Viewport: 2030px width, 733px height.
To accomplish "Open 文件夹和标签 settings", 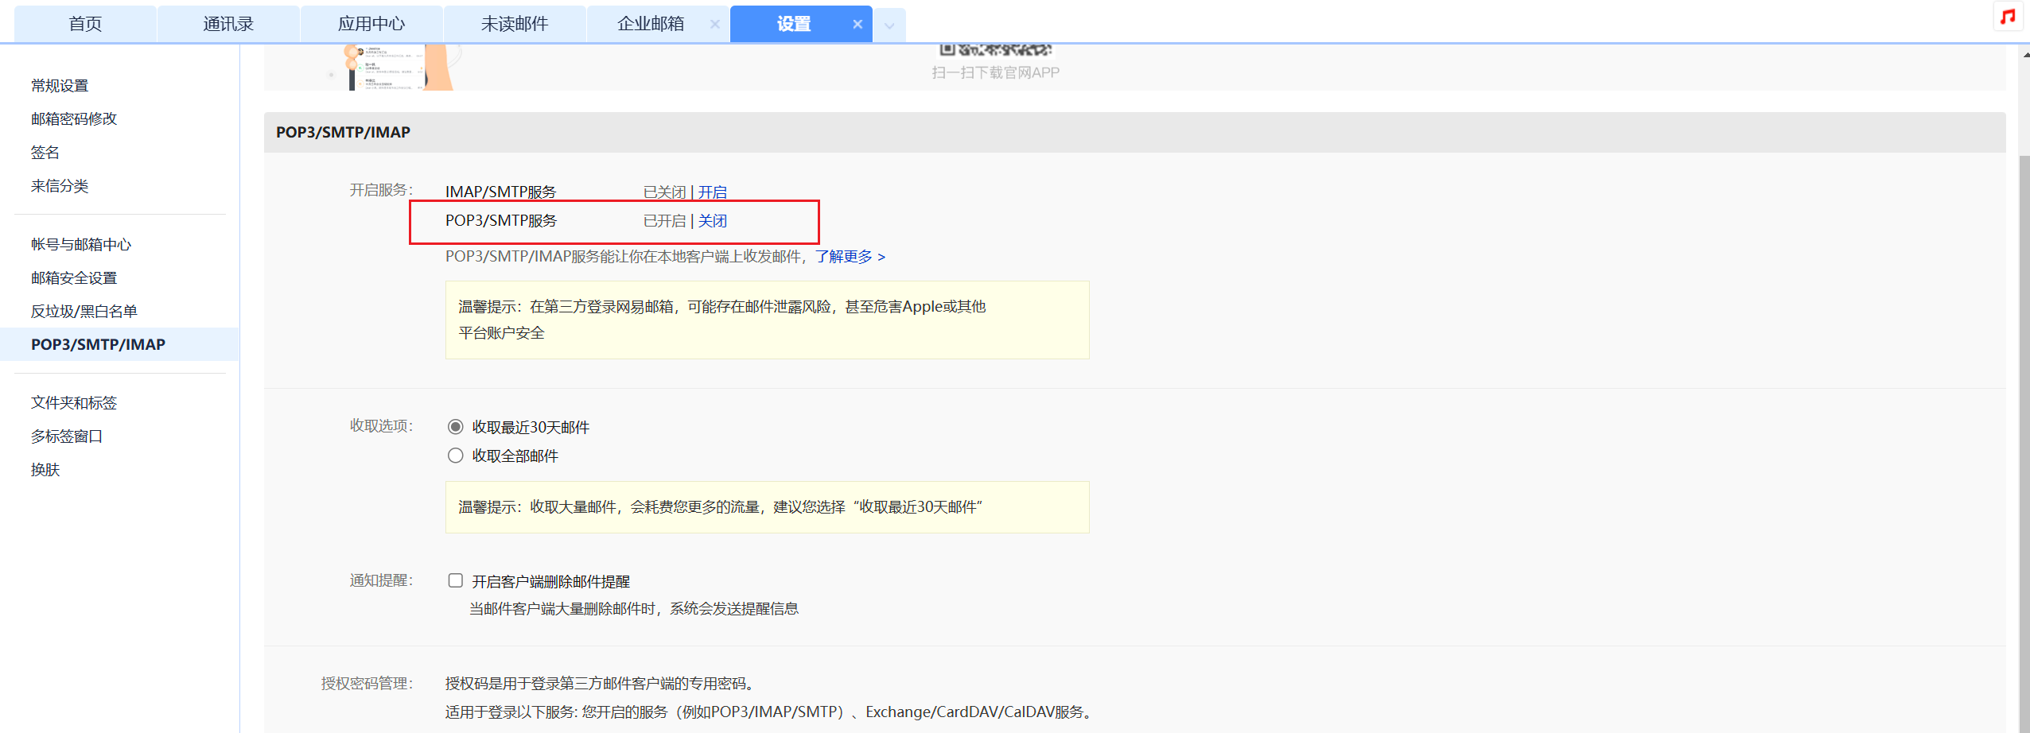I will tap(74, 402).
